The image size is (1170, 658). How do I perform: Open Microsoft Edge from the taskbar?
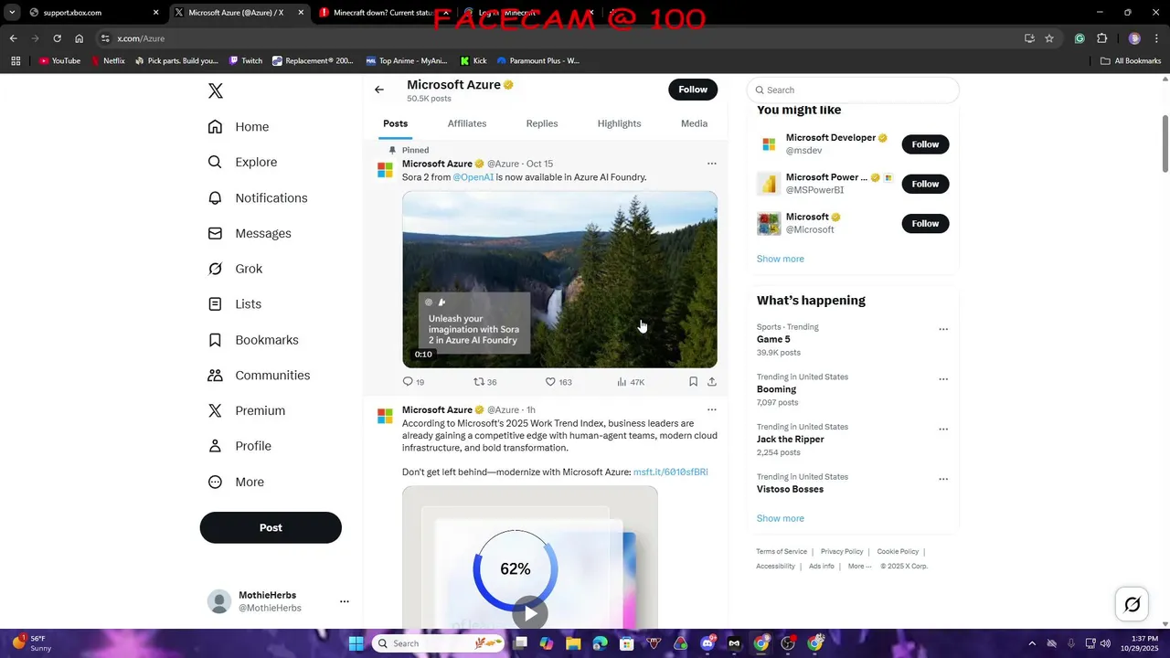coord(600,643)
